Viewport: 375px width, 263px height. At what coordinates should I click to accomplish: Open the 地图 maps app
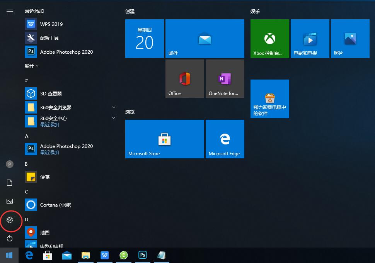tap(70, 232)
